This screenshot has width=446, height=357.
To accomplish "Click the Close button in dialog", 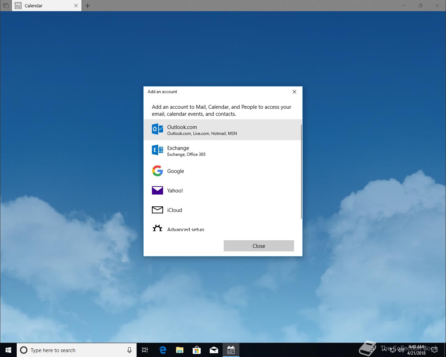I will (x=259, y=246).
